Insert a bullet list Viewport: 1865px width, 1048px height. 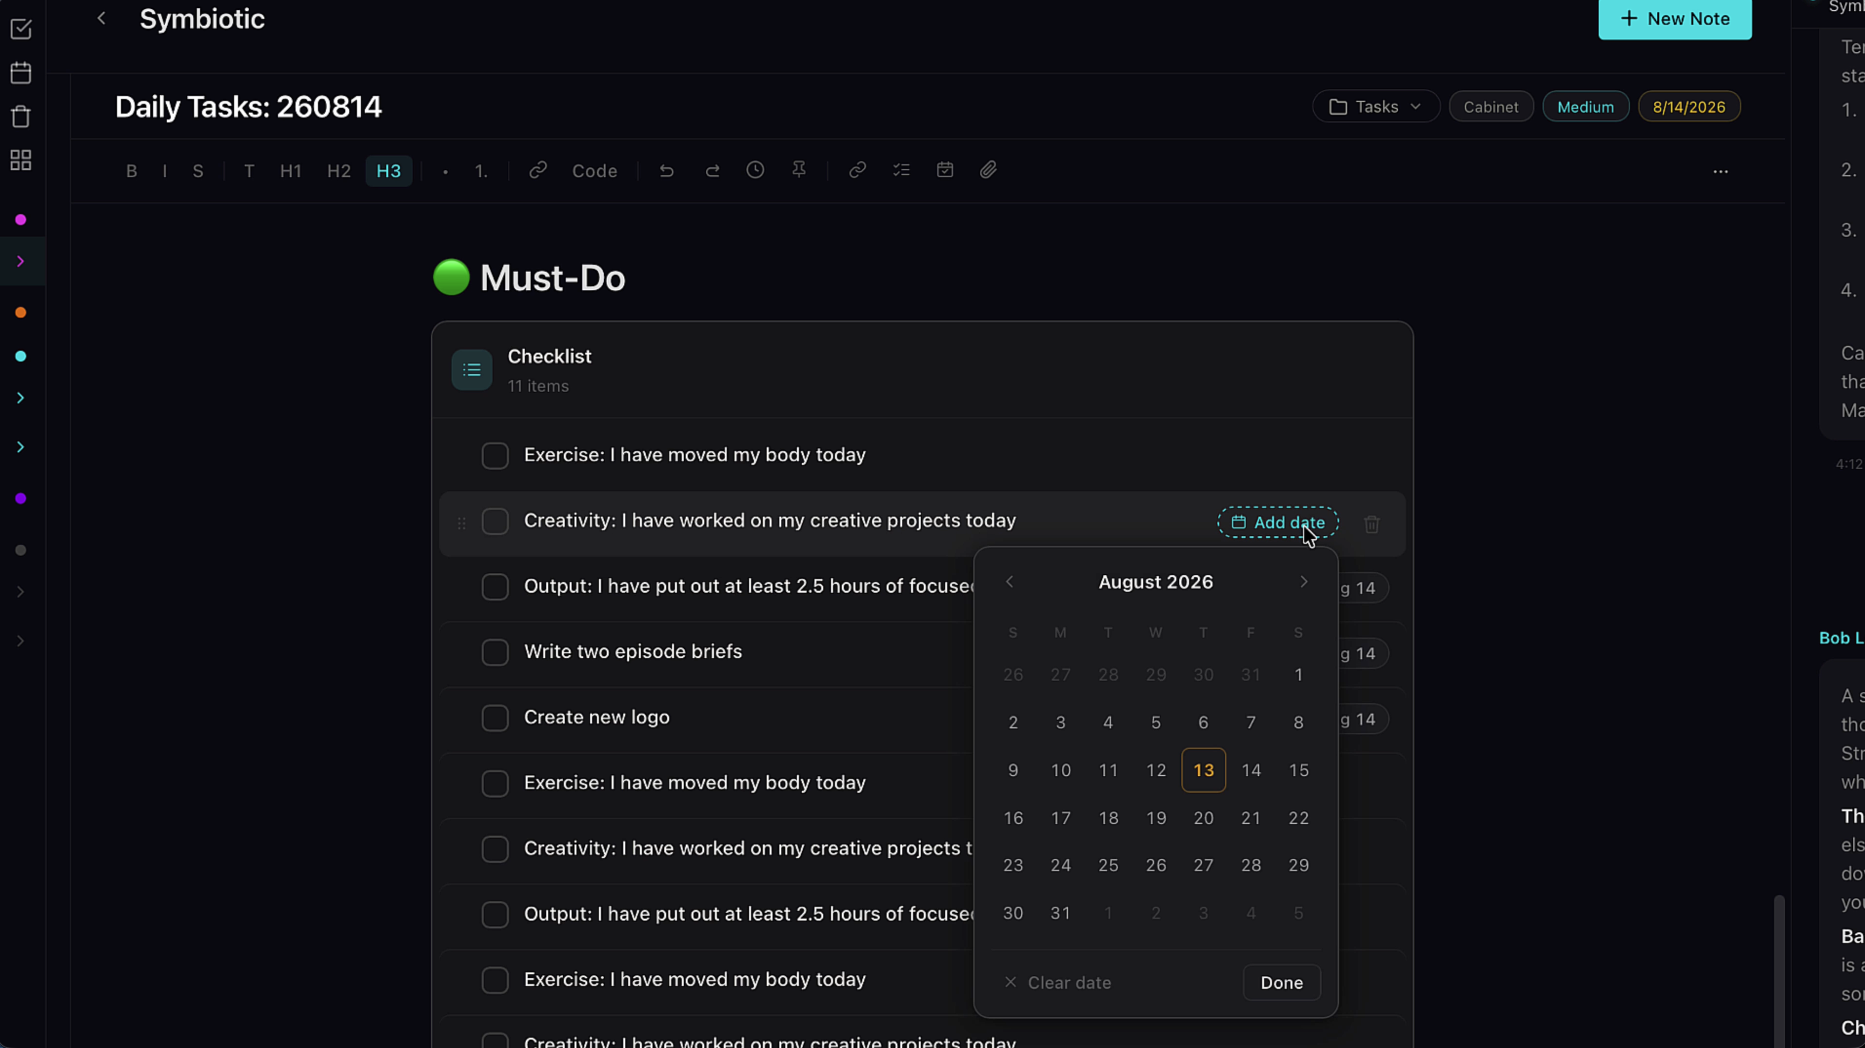445,172
